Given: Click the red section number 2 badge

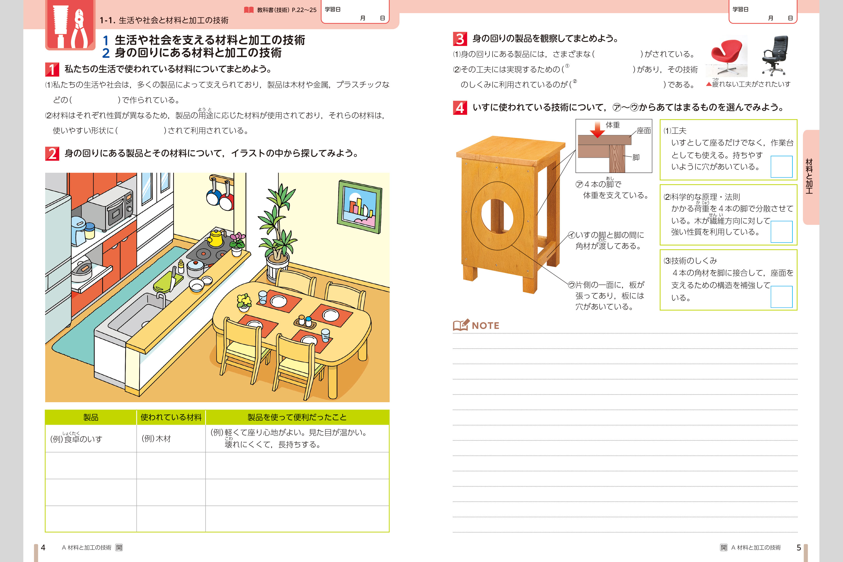Looking at the screenshot, I should click(52, 154).
